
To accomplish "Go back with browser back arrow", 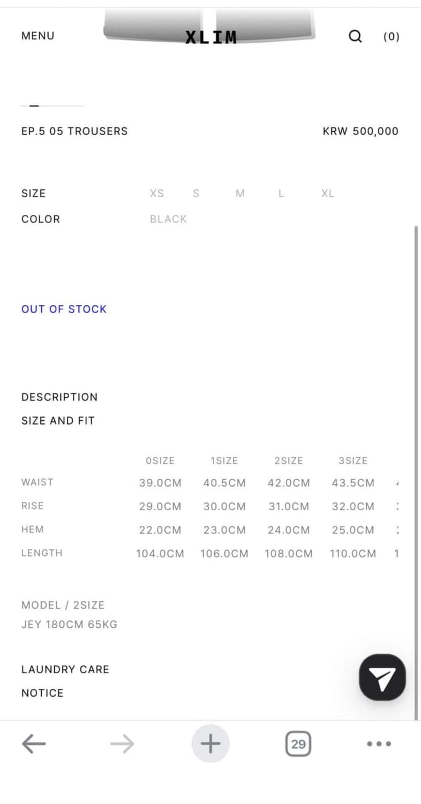I will point(34,744).
